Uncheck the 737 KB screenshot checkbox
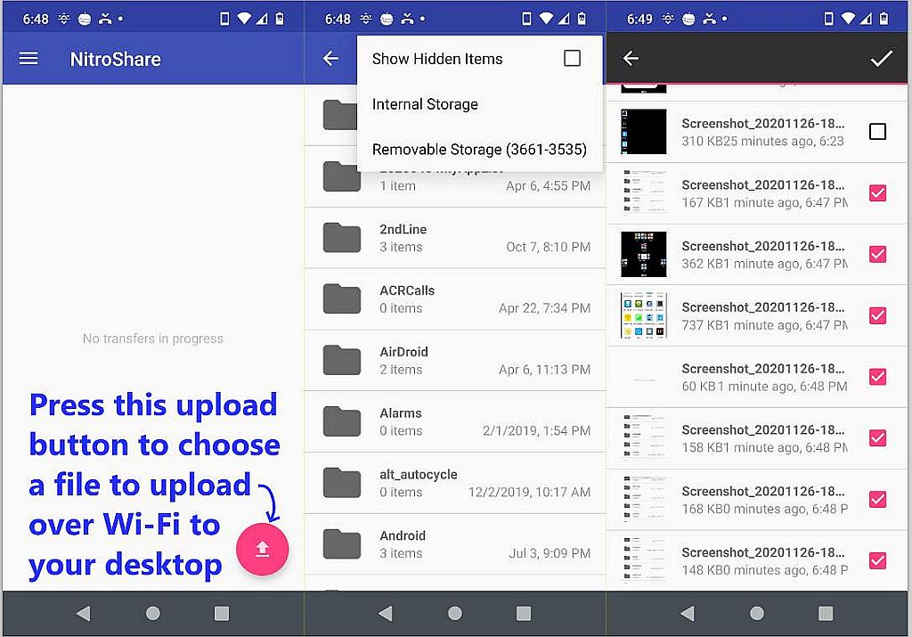This screenshot has height=637, width=912. pos(877,315)
